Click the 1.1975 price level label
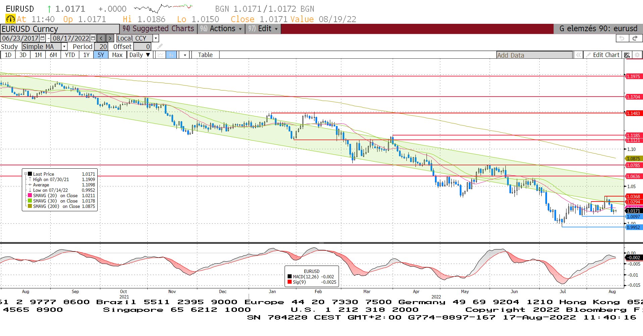This screenshot has height=336, width=643. point(633,76)
